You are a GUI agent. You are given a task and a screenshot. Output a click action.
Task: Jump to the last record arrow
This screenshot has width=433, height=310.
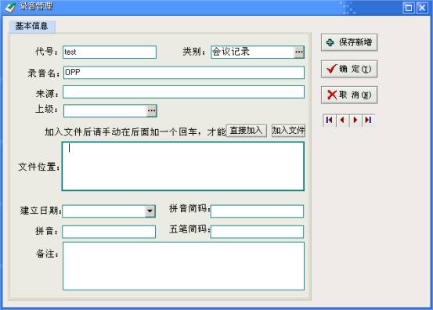(x=368, y=120)
